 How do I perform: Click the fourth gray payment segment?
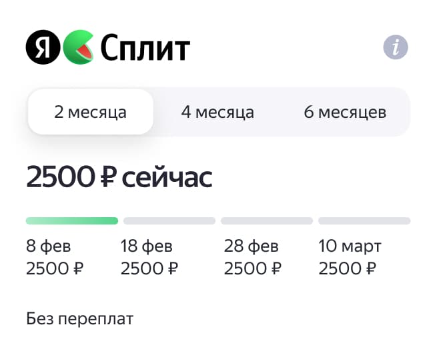(364, 220)
